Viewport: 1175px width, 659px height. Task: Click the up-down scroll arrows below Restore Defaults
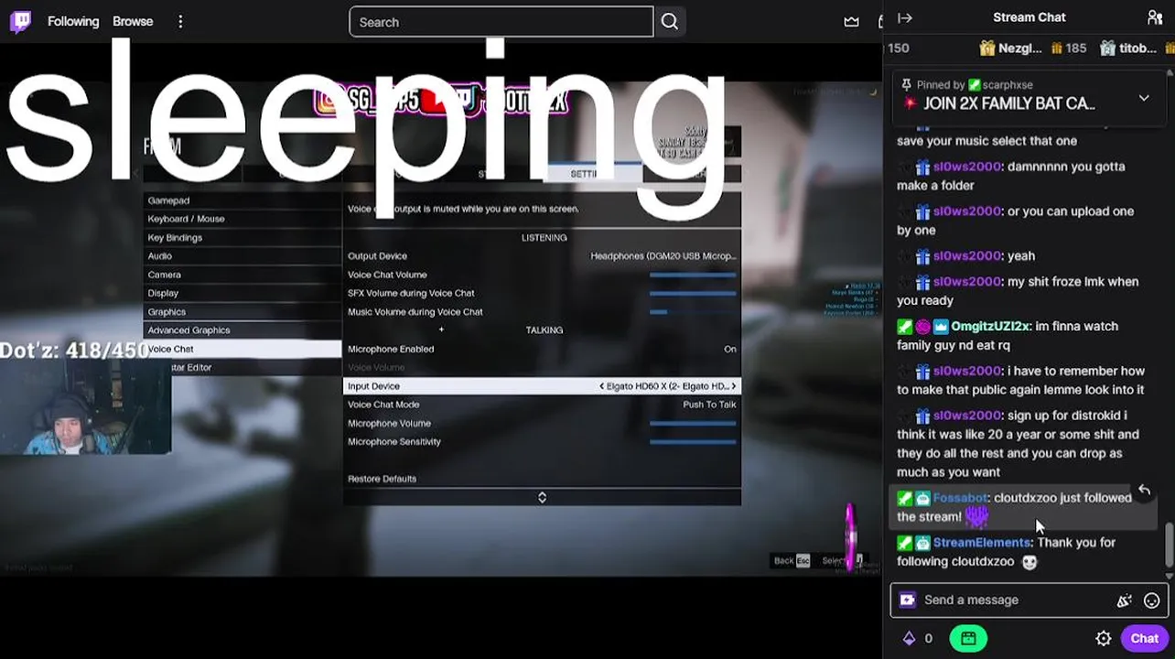(542, 497)
